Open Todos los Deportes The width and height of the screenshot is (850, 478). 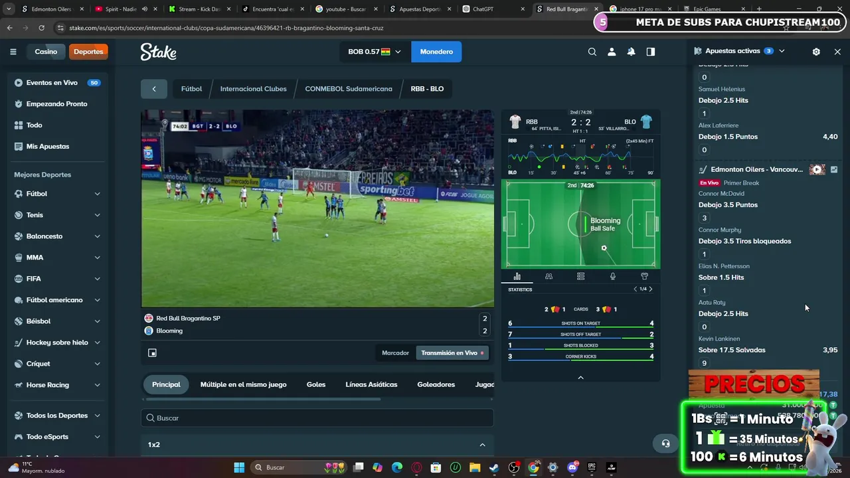tap(57, 416)
